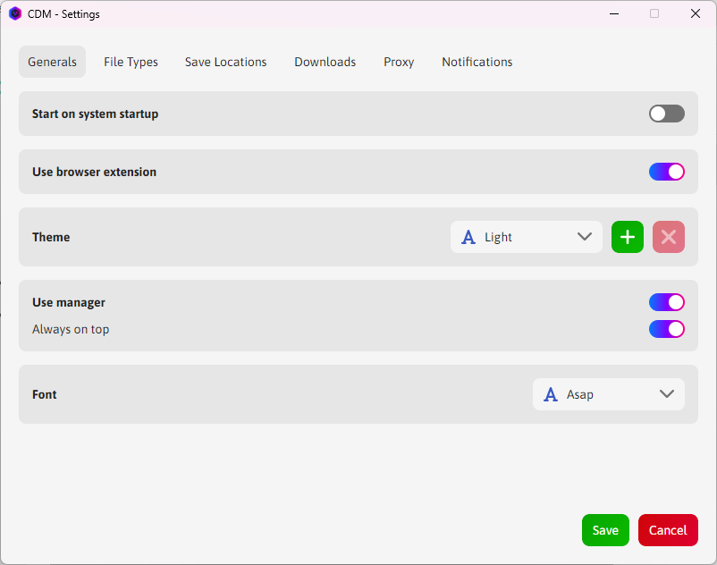Click the letter A icon beside Asap
717x565 pixels.
click(551, 394)
